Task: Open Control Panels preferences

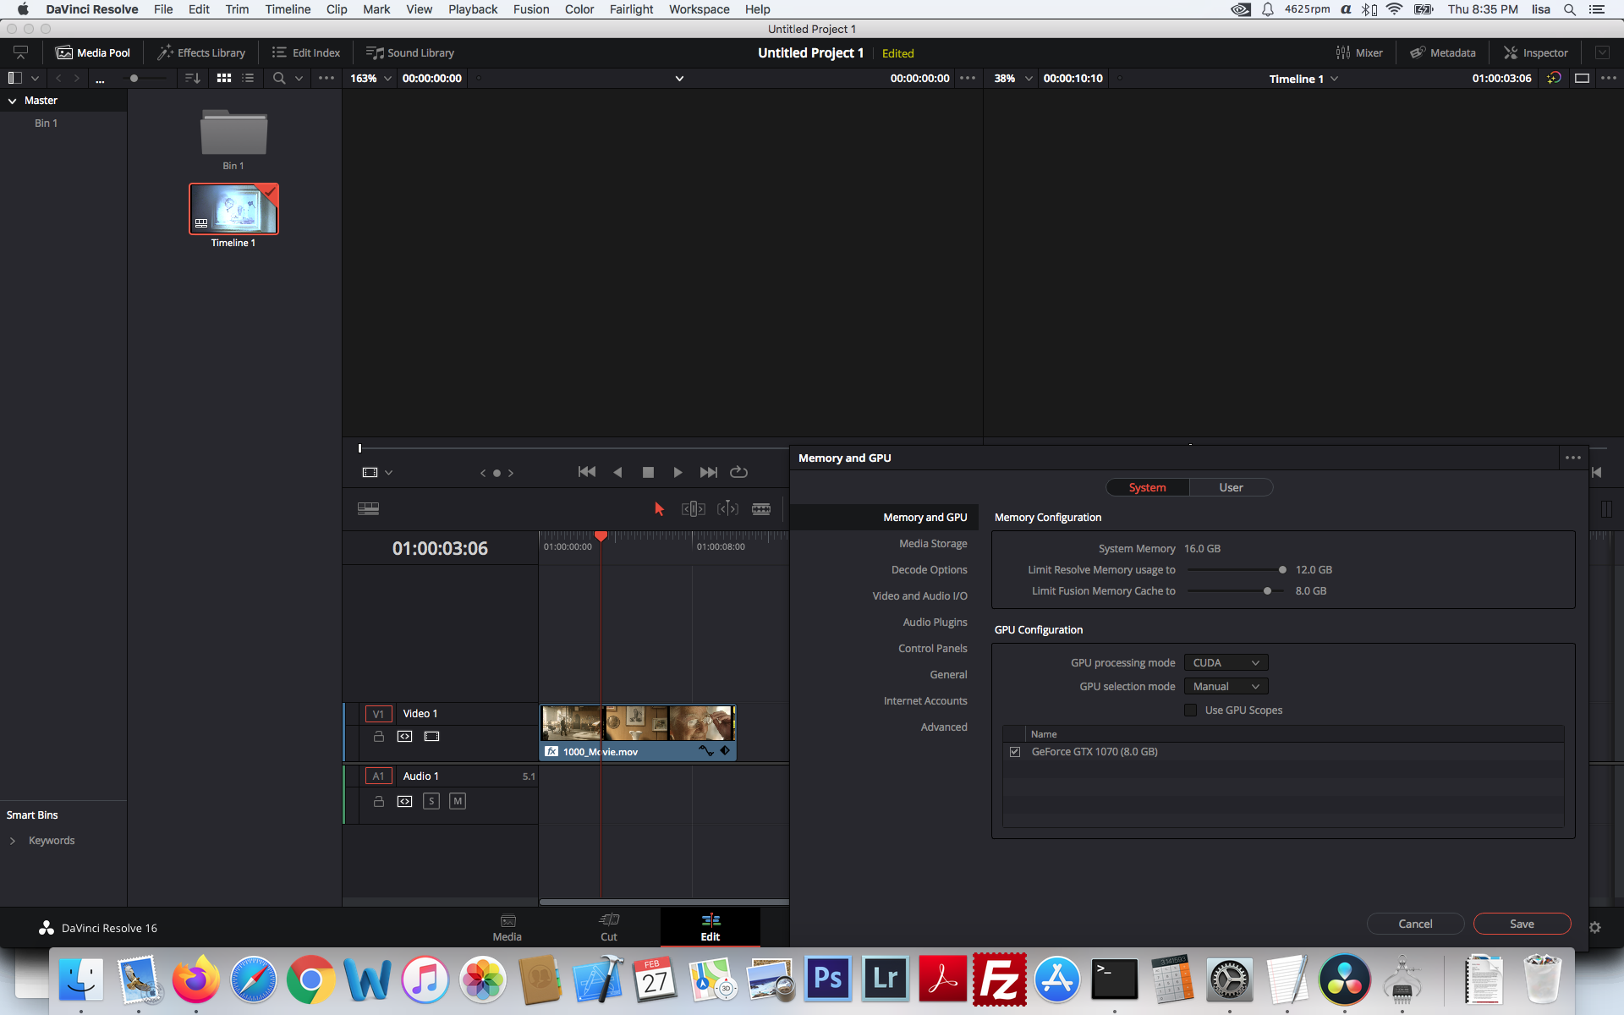Action: [932, 648]
